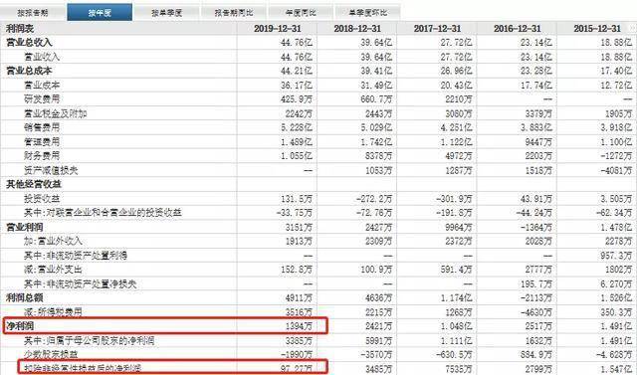Click the 2017-12-31 column header
The image size is (637, 375).
coord(437,29)
